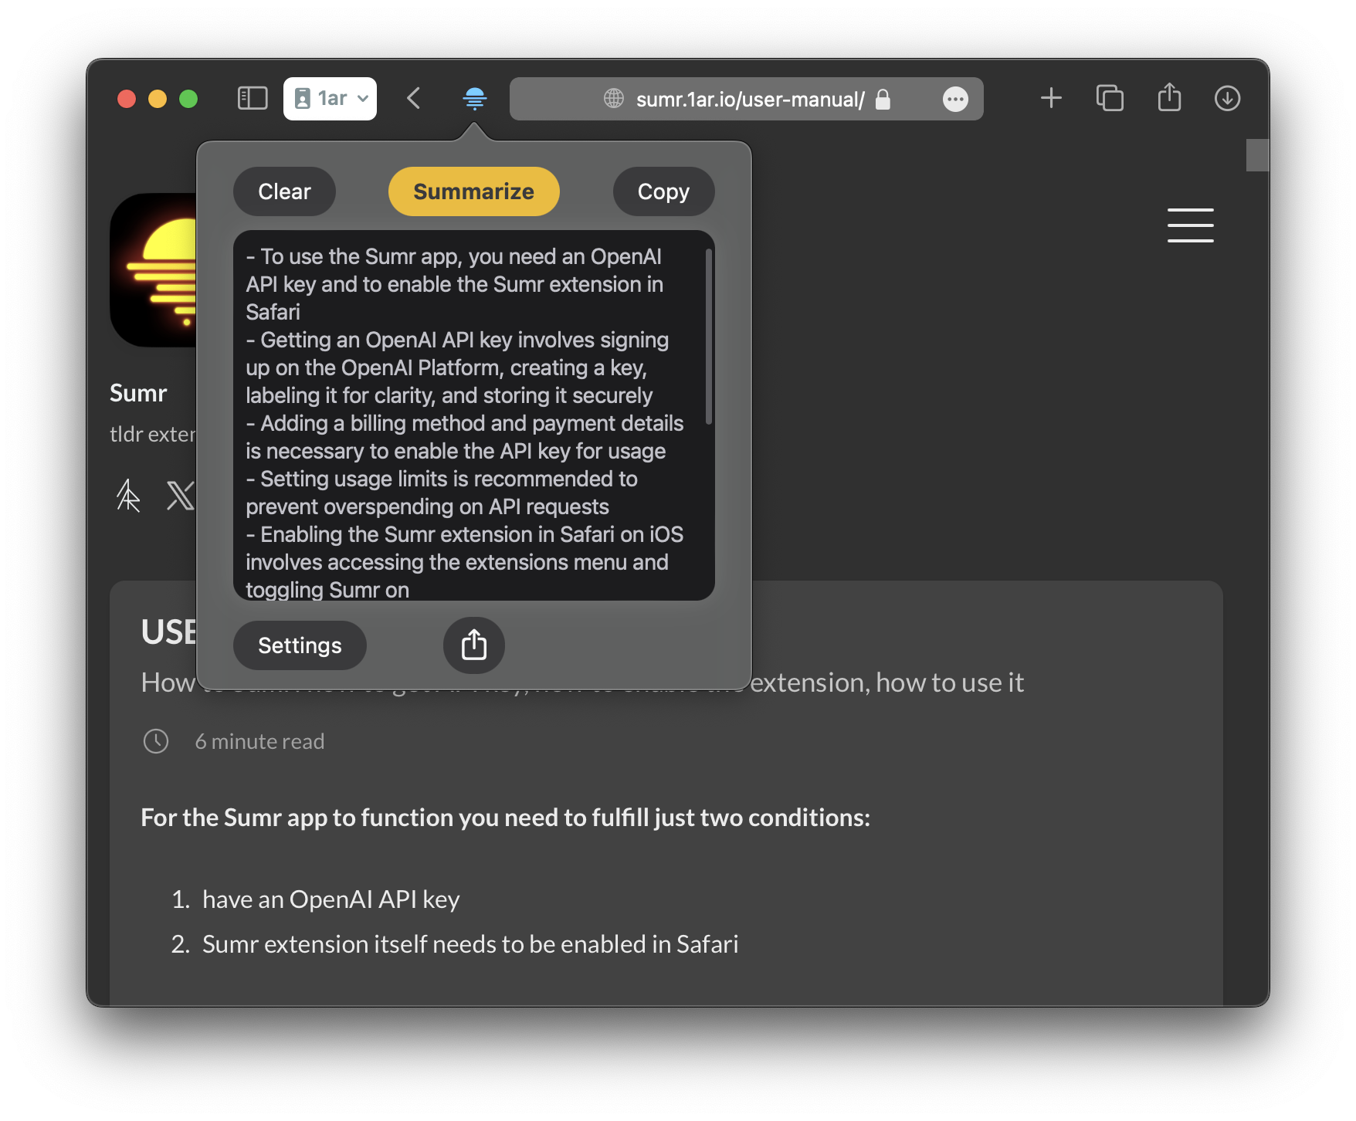The image size is (1356, 1121).
Task: Click the Sumr site title
Action: (x=138, y=393)
